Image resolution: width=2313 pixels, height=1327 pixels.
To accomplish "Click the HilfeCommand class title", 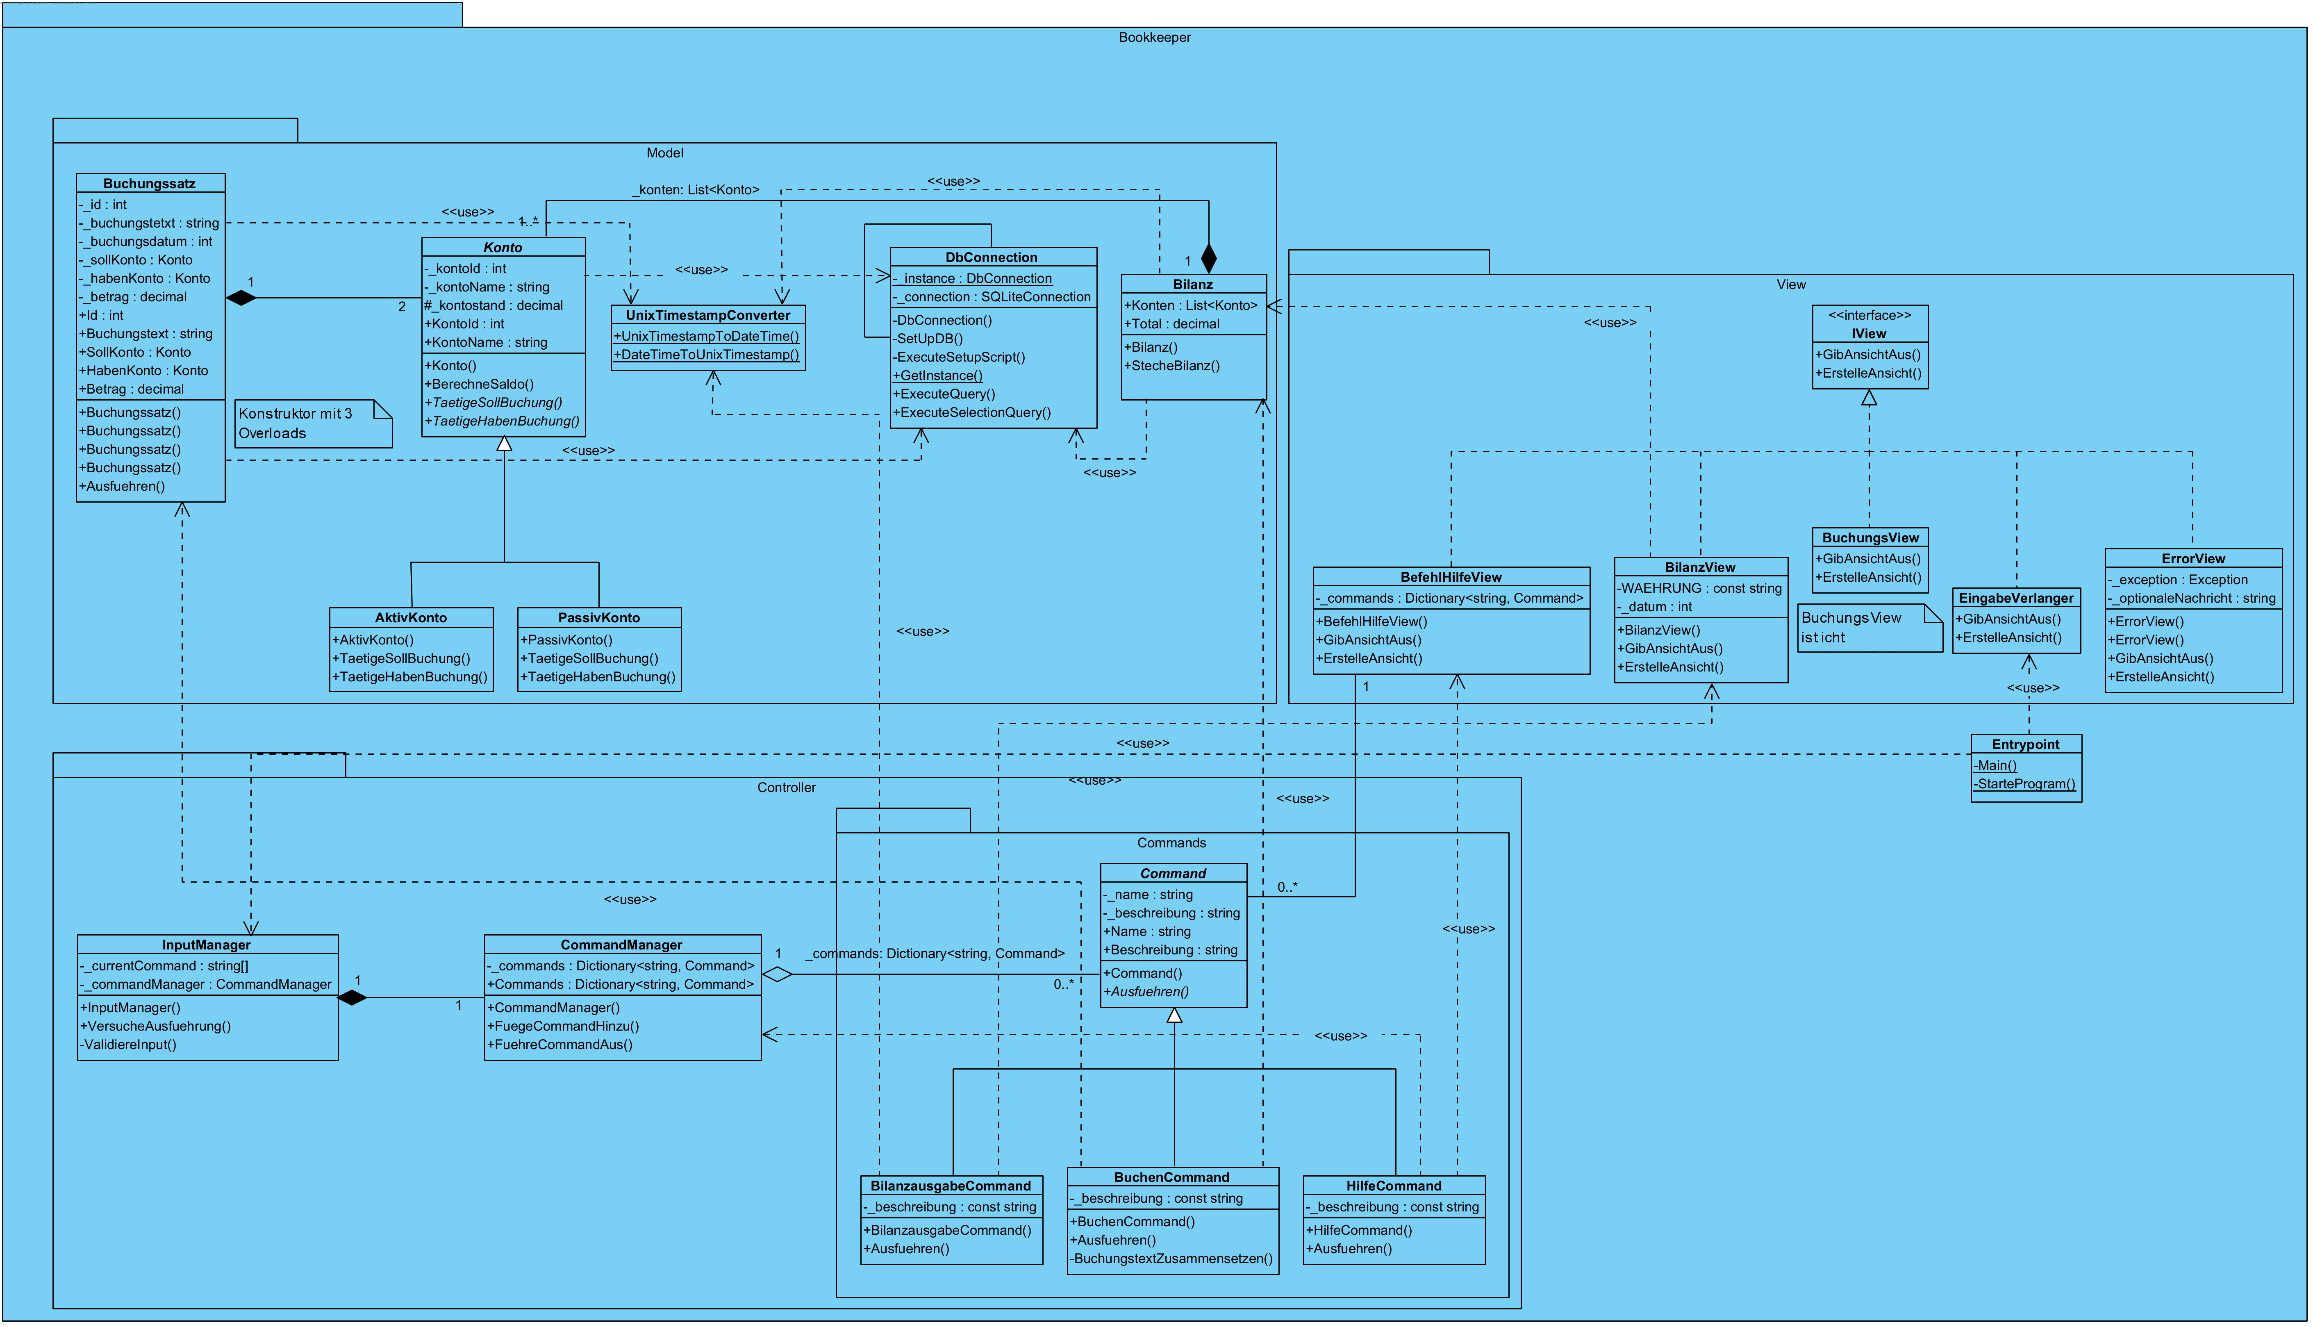I will pyautogui.click(x=1394, y=1187).
